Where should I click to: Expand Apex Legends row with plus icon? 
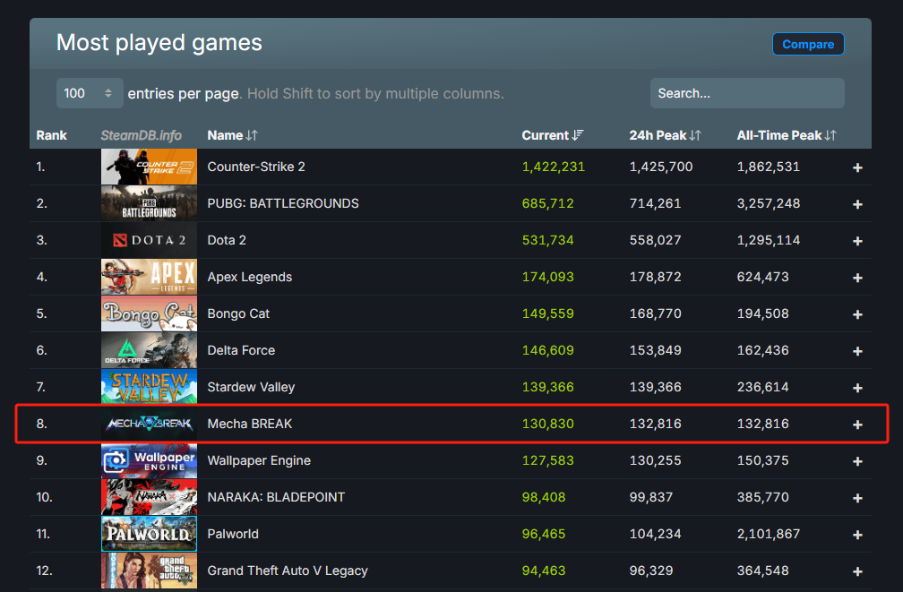tap(857, 278)
